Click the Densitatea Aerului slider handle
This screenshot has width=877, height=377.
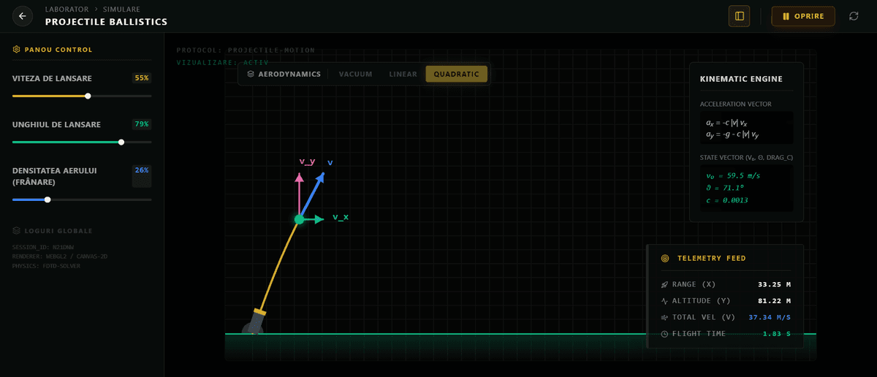coord(48,199)
